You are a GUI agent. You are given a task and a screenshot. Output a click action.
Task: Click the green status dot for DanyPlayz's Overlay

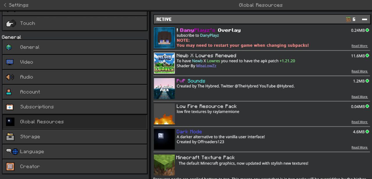coord(367,30)
